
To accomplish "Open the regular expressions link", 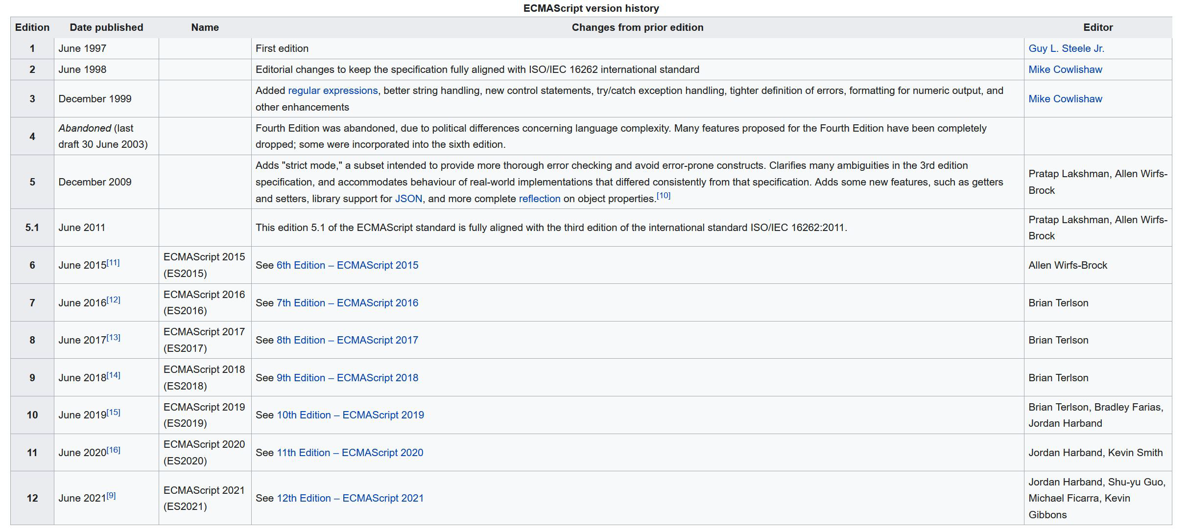I will 333,91.
